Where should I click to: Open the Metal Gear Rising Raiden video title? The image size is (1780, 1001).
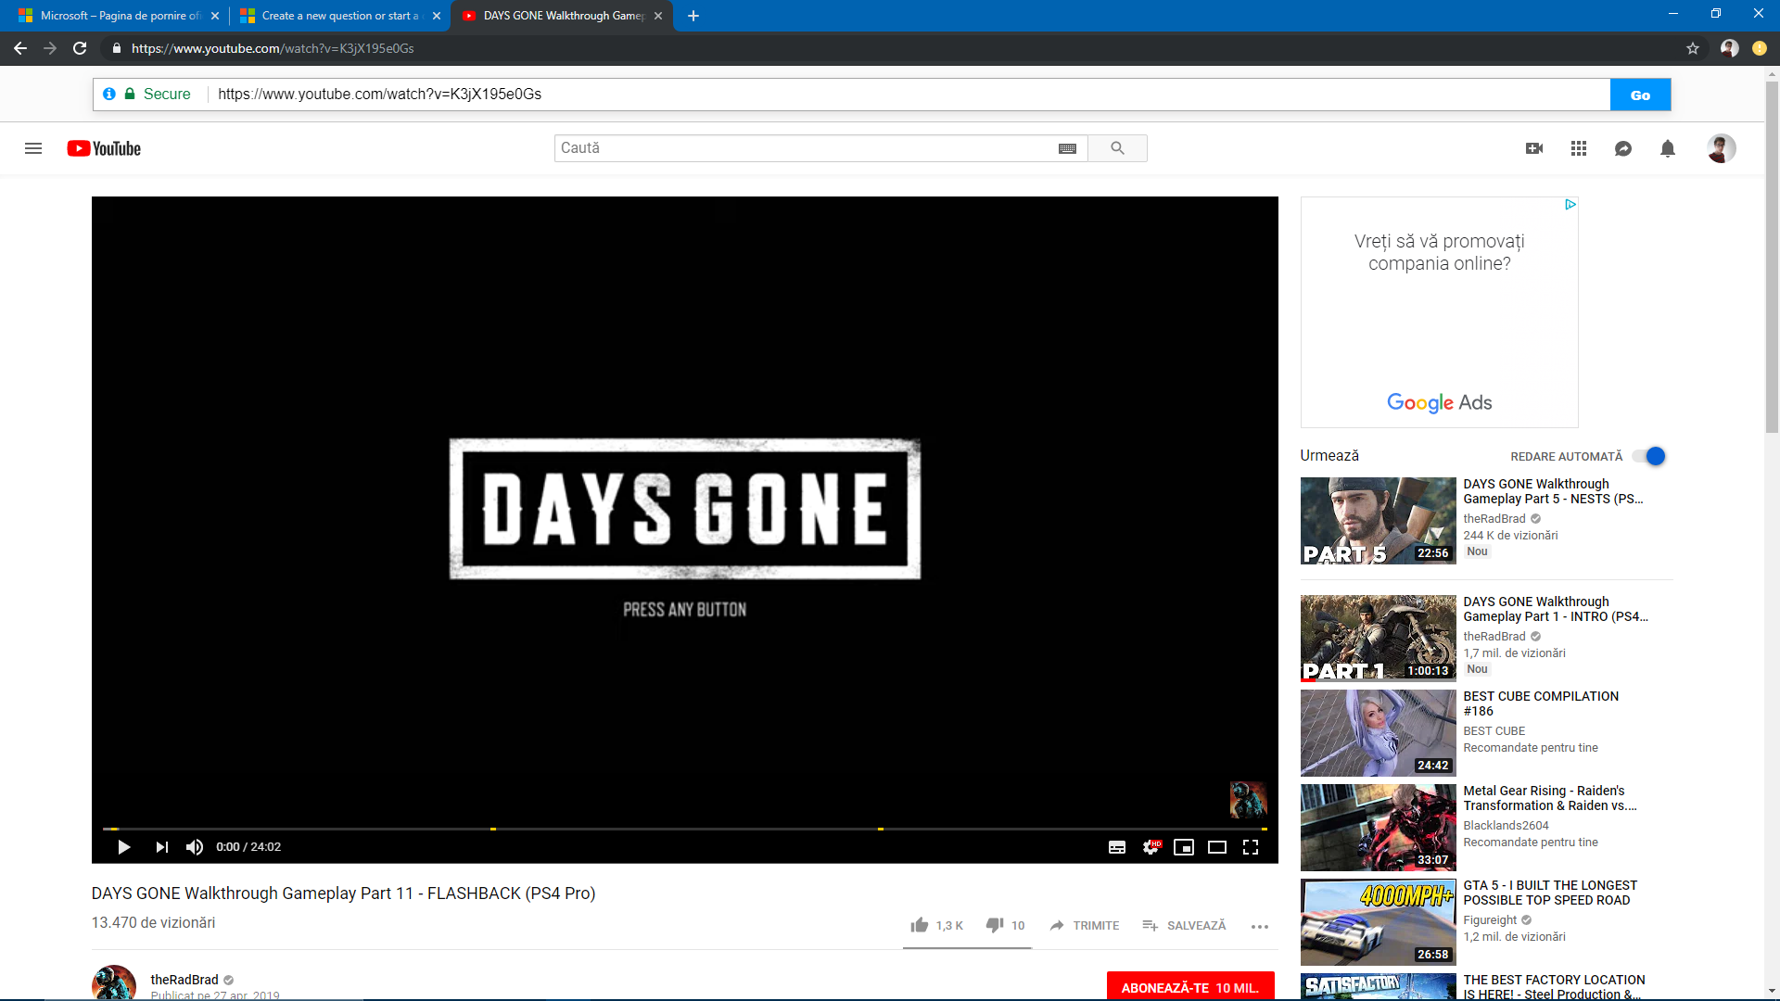tap(1550, 798)
